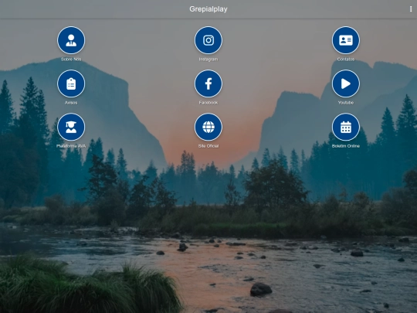Open the three-dot overflow menu
The image size is (417, 313).
[411, 9]
